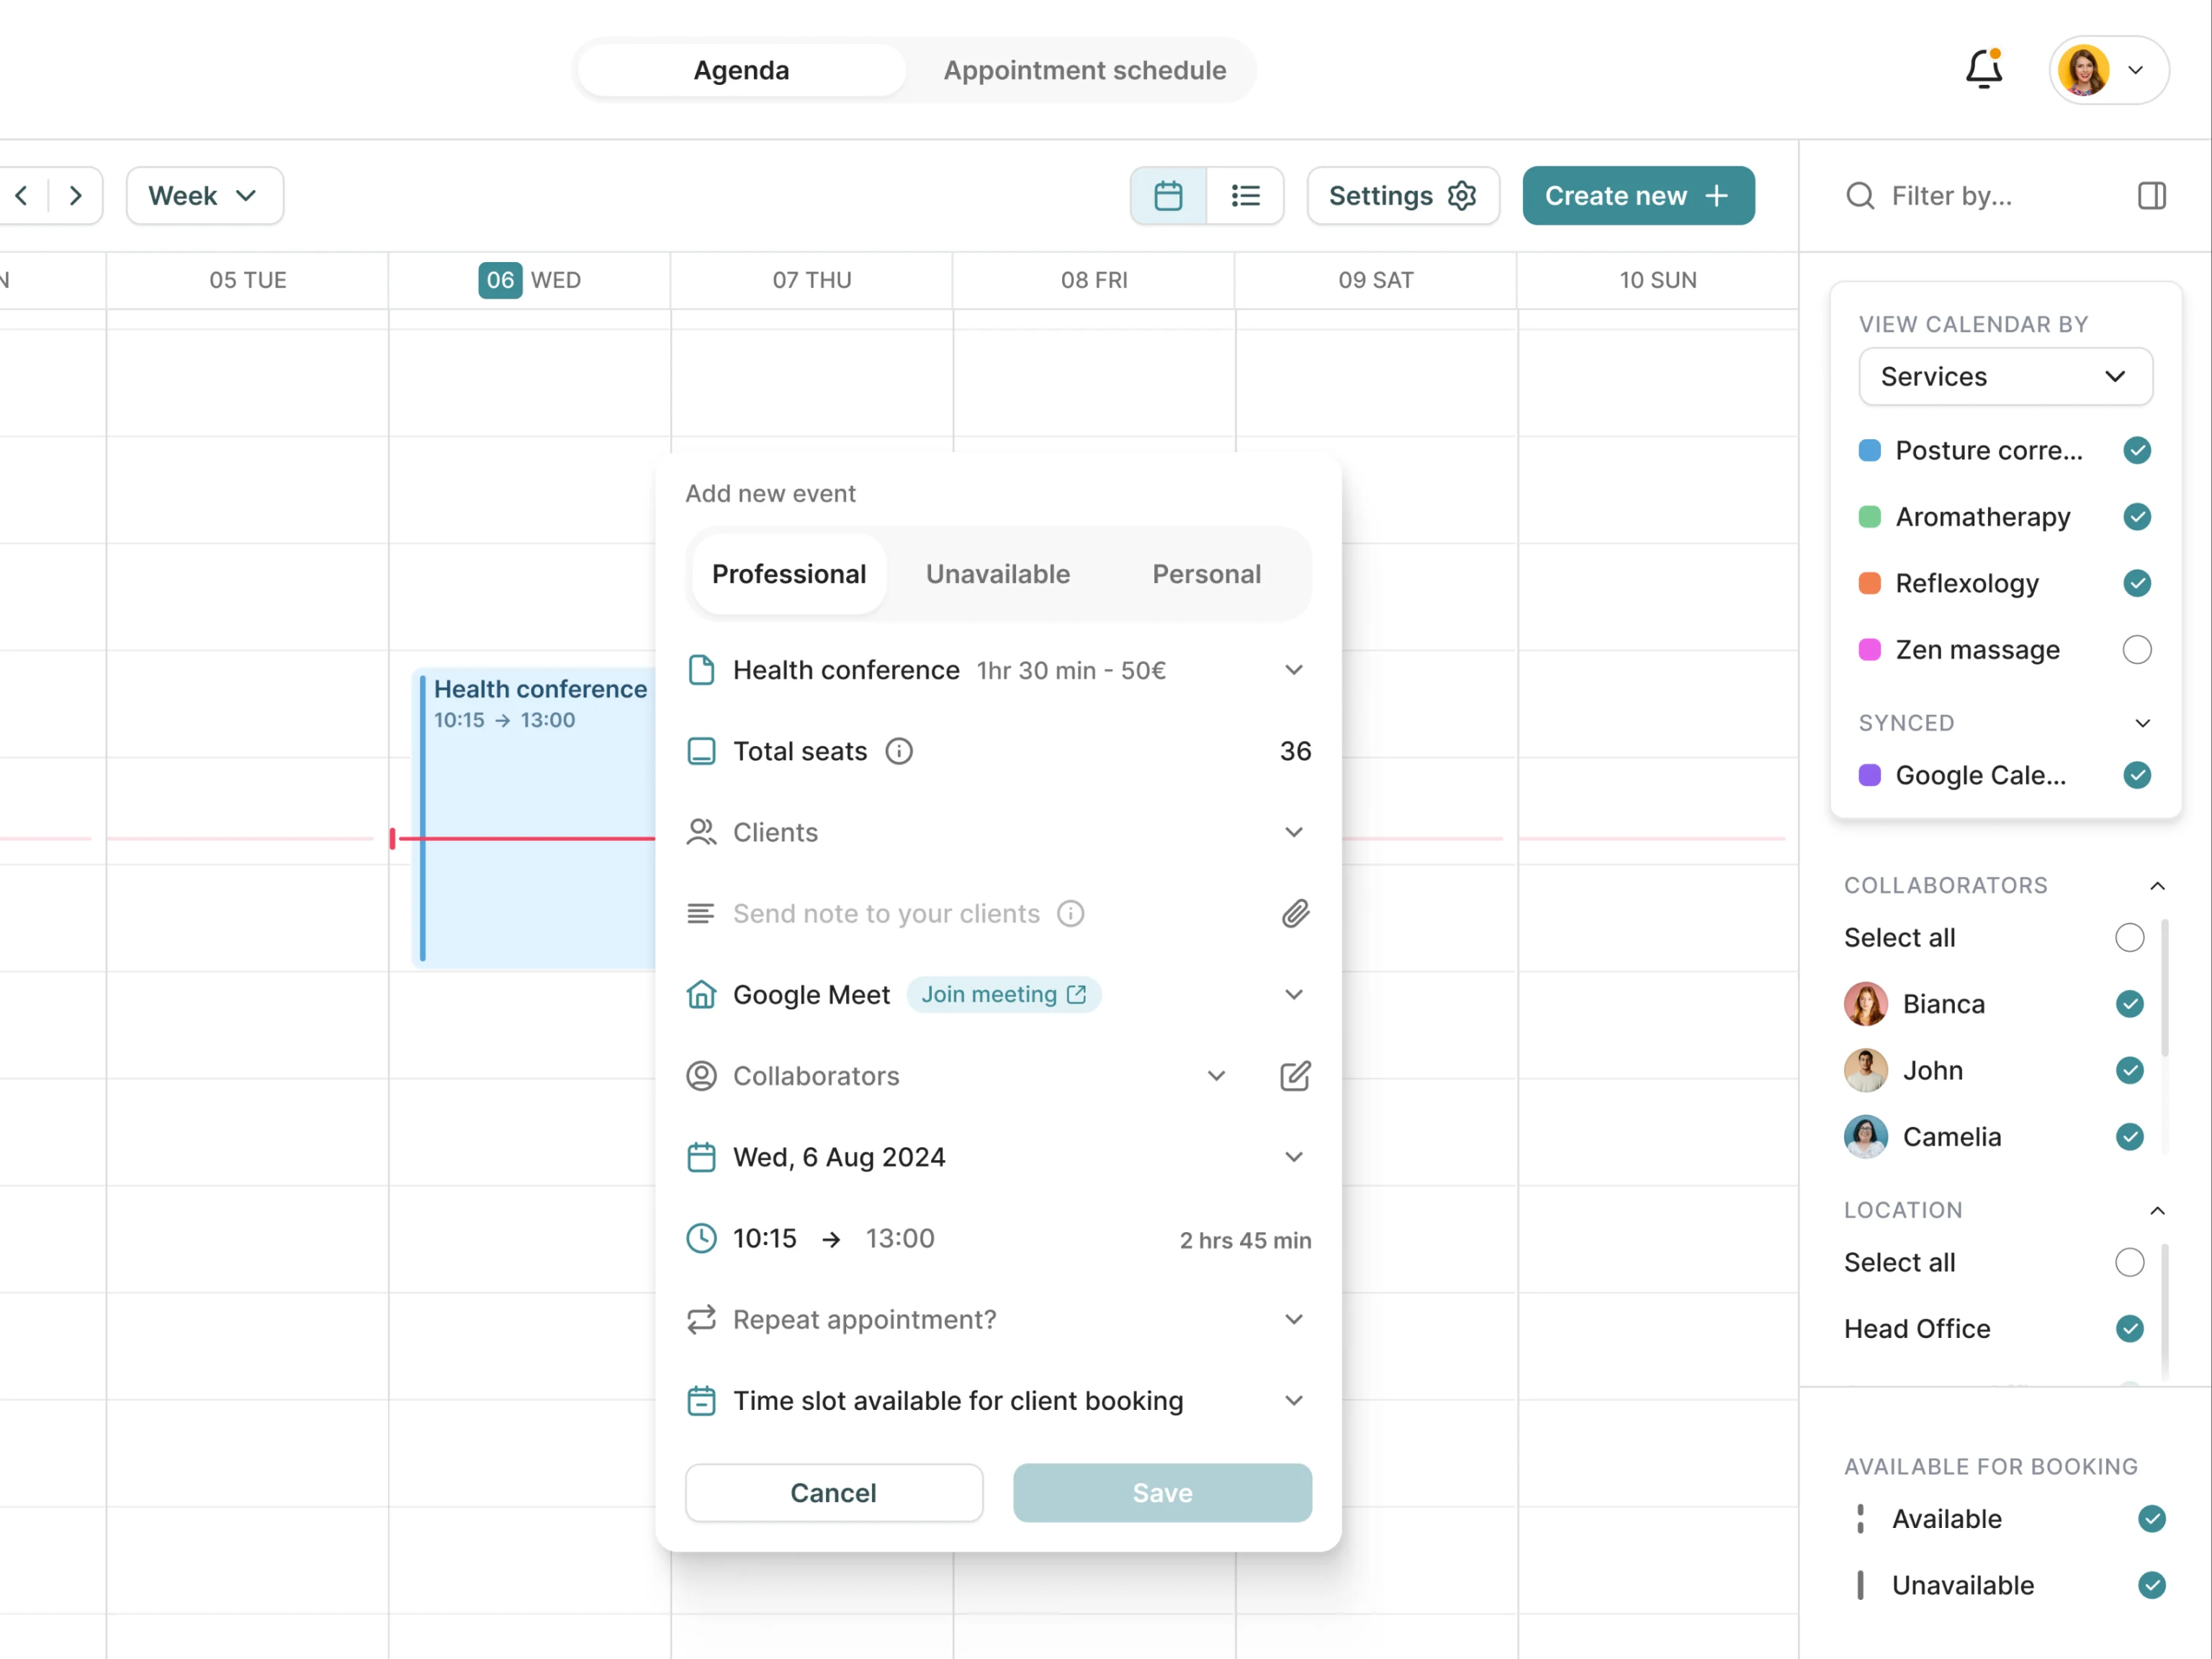Click the orange Reflexology color swatch
The height and width of the screenshot is (1659, 2212).
click(1869, 583)
